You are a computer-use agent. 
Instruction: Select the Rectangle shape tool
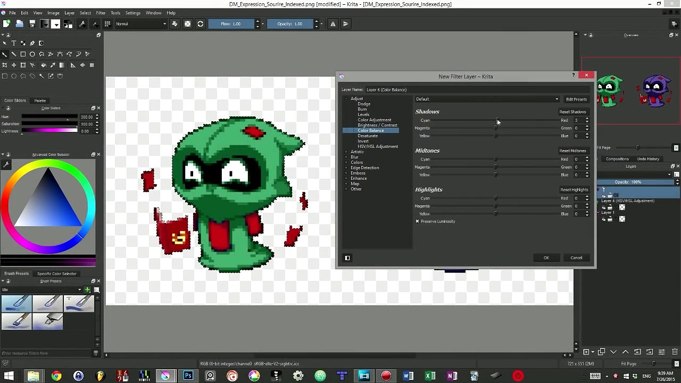click(x=23, y=54)
